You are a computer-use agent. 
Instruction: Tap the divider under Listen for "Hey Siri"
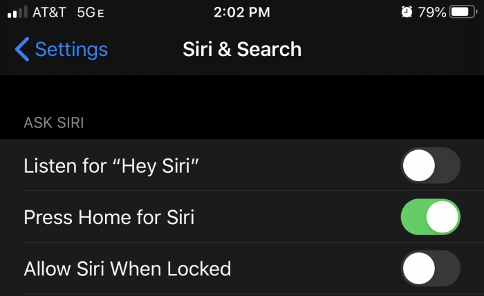click(x=254, y=191)
